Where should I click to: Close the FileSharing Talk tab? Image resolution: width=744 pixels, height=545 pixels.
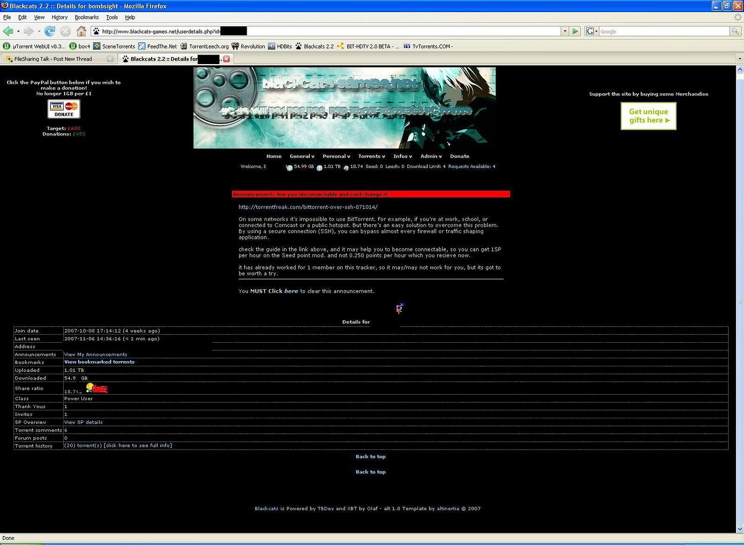point(110,59)
